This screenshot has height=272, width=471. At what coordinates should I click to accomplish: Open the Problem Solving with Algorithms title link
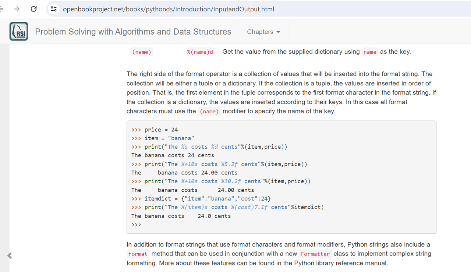click(x=133, y=32)
